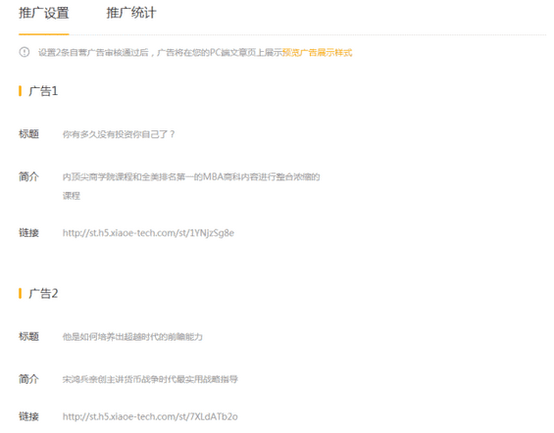Click the 广告1 简介 text about MBA courses
This screenshot has height=433, width=554.
[x=191, y=186]
